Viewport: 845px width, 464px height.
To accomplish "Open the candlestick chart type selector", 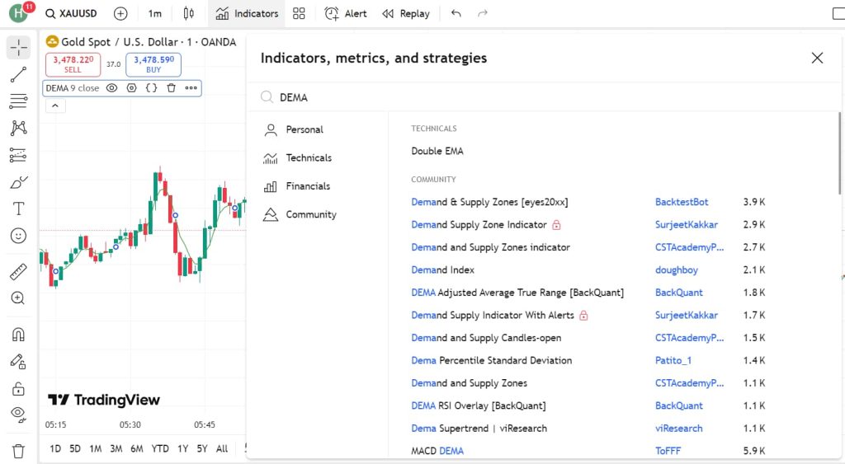I will click(189, 13).
